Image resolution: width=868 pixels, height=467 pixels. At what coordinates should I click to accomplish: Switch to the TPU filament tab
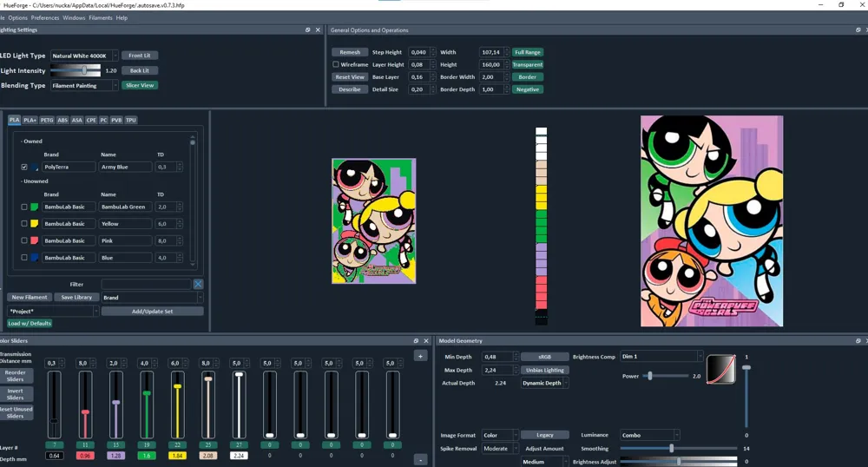coord(131,120)
